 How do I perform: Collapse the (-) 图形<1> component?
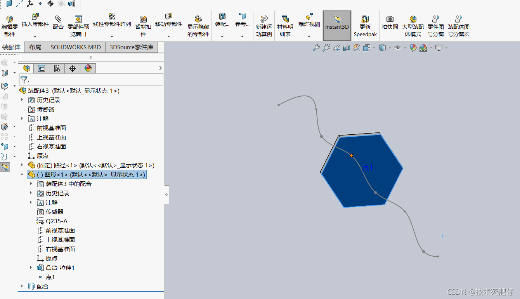(x=22, y=174)
